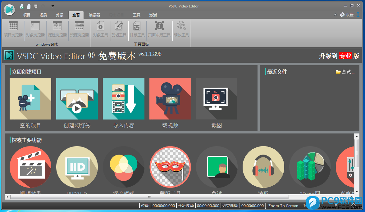Launch 截视频 video capture tile
This screenshot has width=365, height=212.
(170, 99)
